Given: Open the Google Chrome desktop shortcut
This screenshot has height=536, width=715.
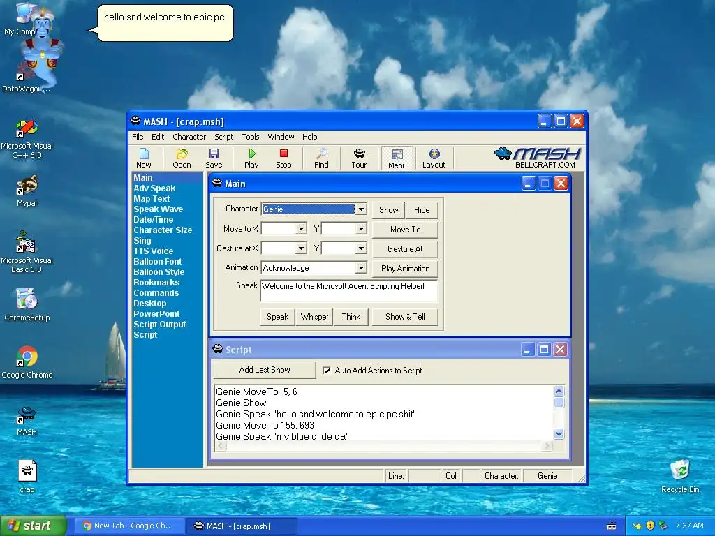Looking at the screenshot, I should pos(27,362).
